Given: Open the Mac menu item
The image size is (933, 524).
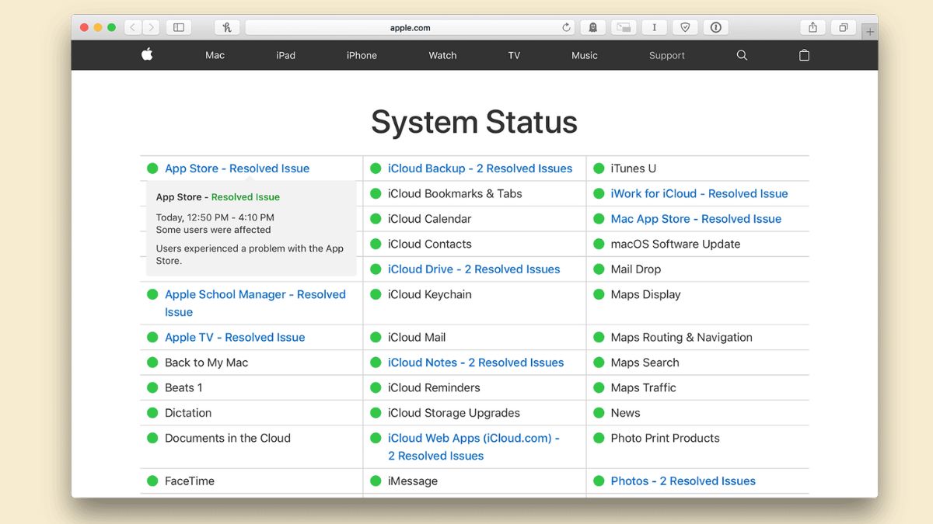Looking at the screenshot, I should click(215, 55).
